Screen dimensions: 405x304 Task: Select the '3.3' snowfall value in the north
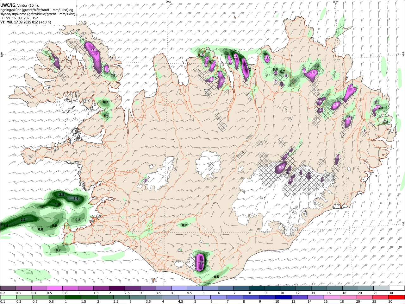[246, 67]
